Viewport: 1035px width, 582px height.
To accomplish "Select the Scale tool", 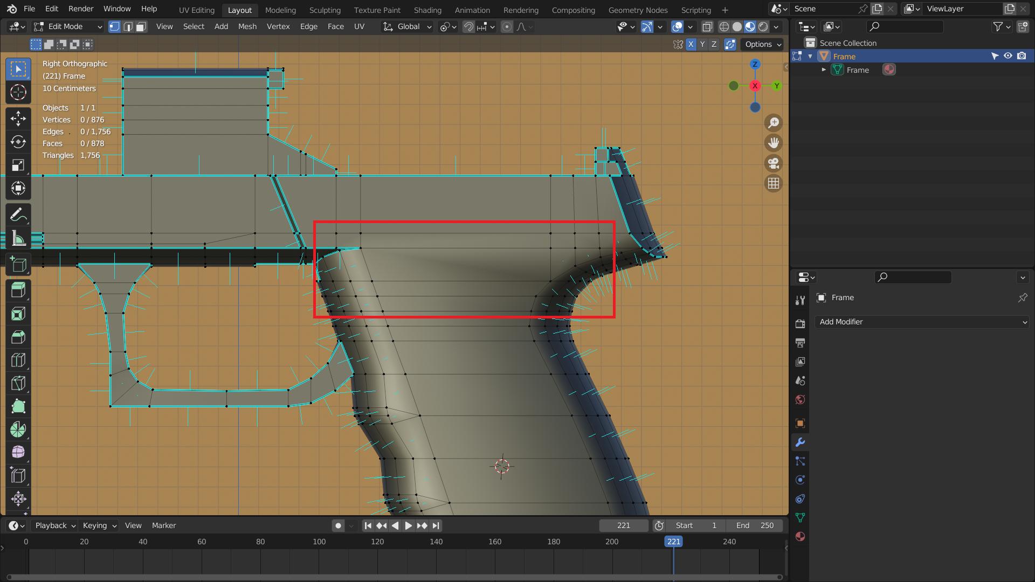I will click(18, 165).
